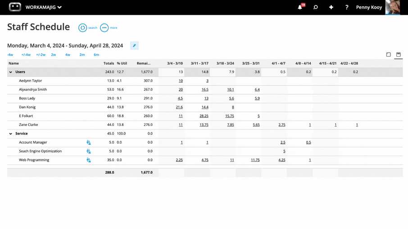Click the search magnifier in top bar
The height and width of the screenshot is (229, 408).
point(316,7)
